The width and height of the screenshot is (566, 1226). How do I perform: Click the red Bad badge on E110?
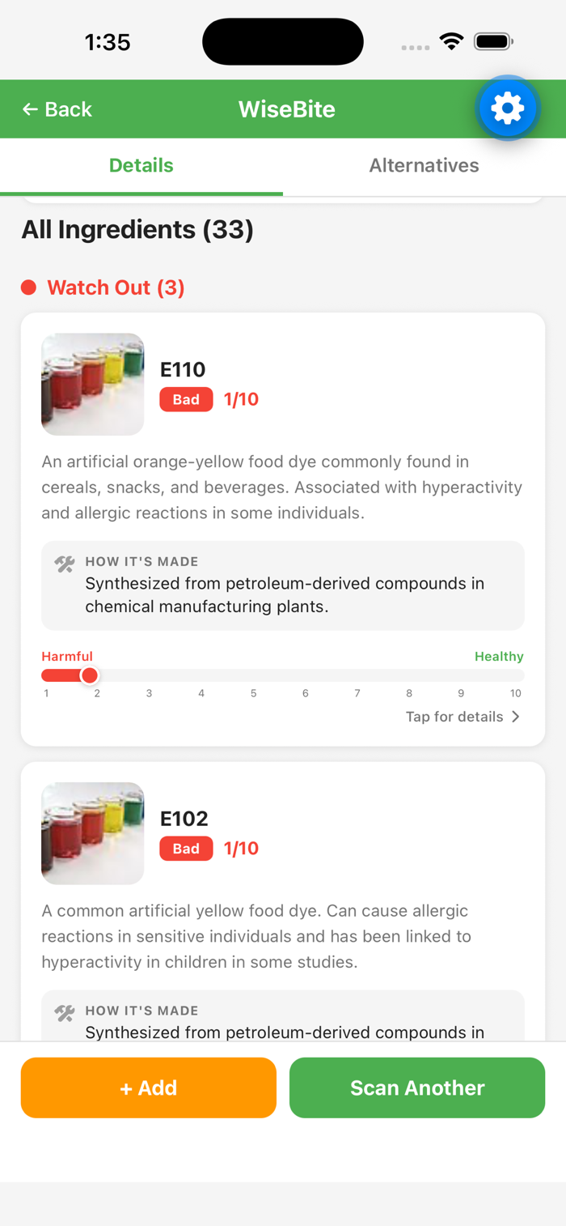186,399
